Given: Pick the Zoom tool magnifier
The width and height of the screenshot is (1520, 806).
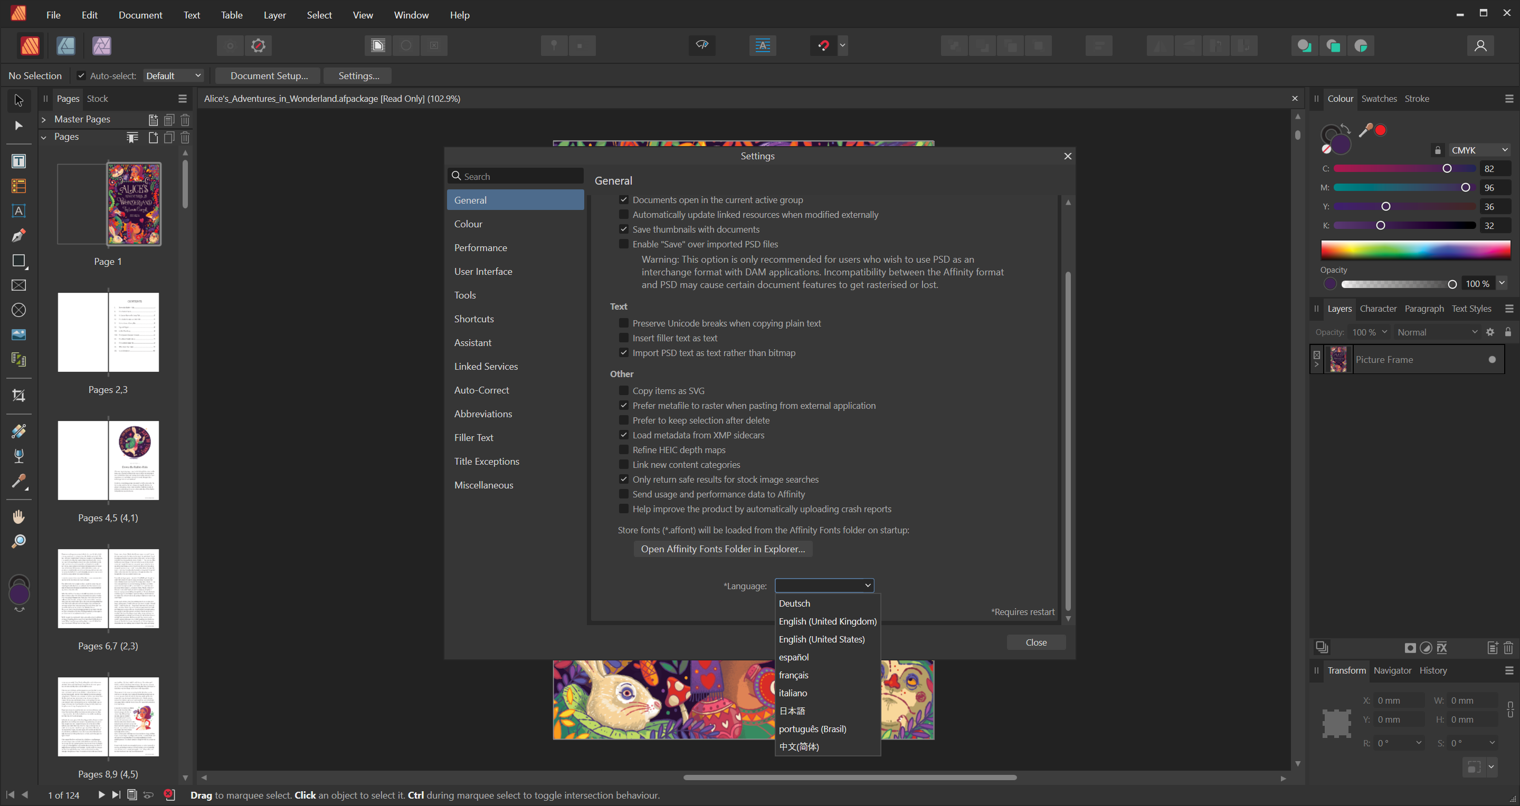Looking at the screenshot, I should pyautogui.click(x=18, y=541).
